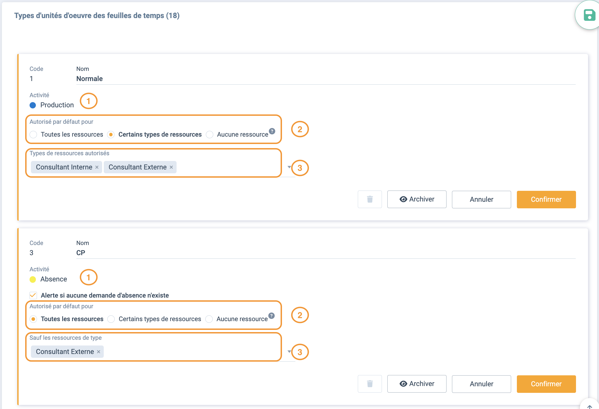
Task: Click the trash icon in the Normale card
Action: [370, 199]
